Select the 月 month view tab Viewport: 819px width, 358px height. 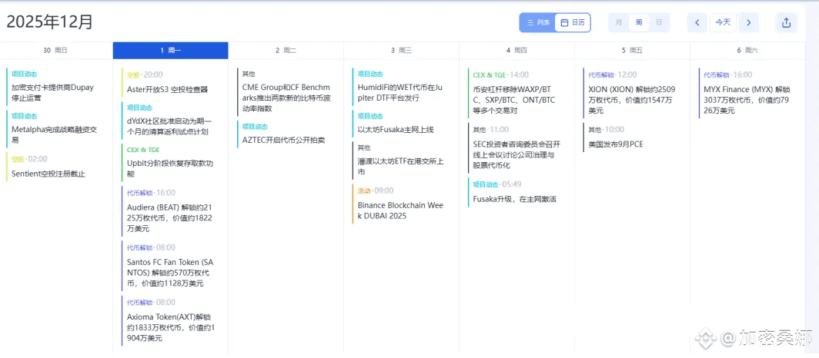619,22
